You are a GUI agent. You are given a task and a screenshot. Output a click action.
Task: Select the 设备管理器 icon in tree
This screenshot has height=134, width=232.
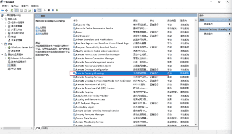(9, 40)
